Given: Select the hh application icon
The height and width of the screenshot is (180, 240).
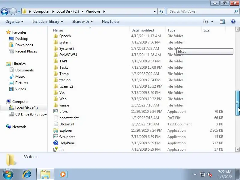Looking at the screenshot, I should pyautogui.click(x=56, y=149).
